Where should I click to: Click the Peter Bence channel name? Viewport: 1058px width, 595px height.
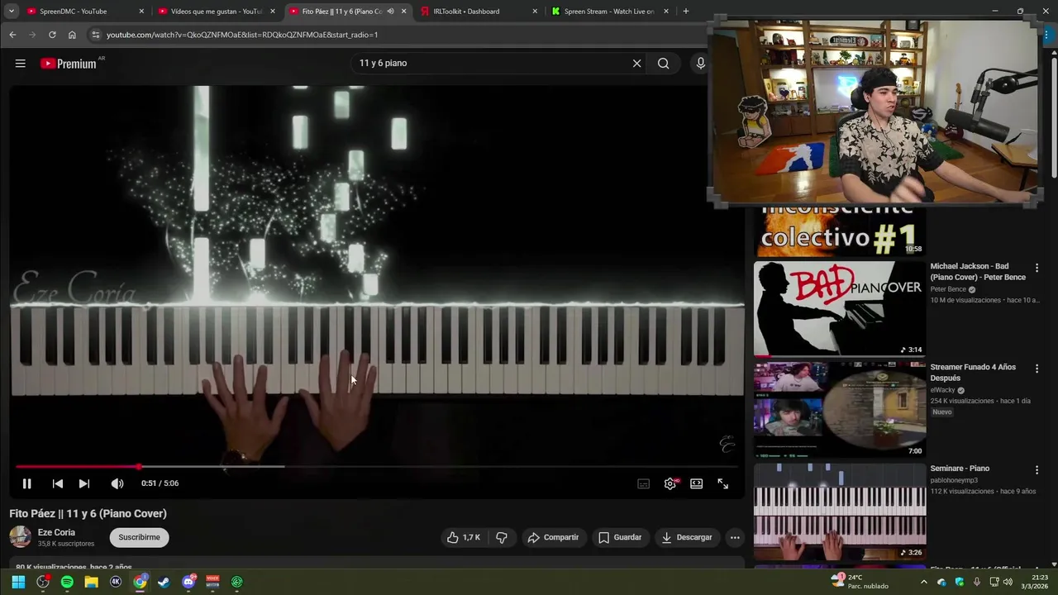point(948,289)
